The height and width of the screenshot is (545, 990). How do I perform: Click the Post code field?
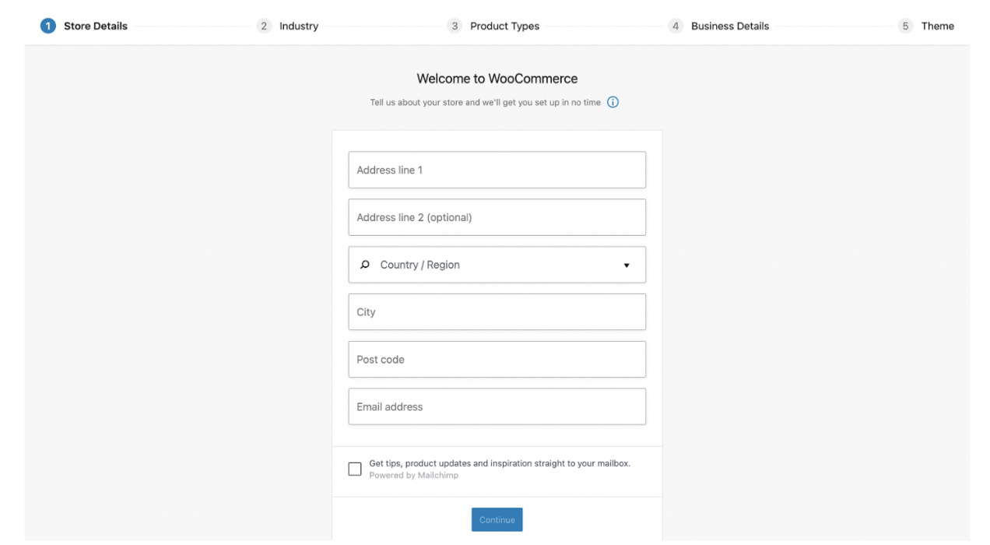point(497,359)
